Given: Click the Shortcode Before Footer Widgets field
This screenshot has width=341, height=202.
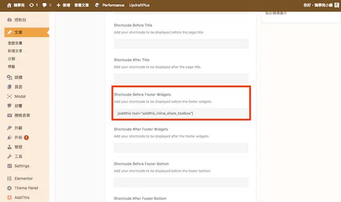Looking at the screenshot, I should [x=181, y=113].
